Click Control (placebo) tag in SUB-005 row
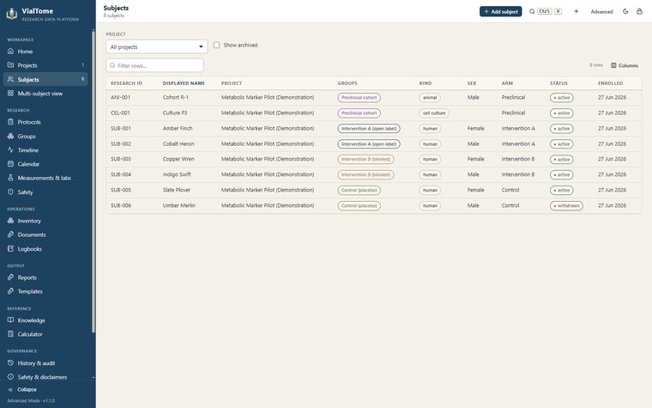652x408 pixels. pos(359,191)
